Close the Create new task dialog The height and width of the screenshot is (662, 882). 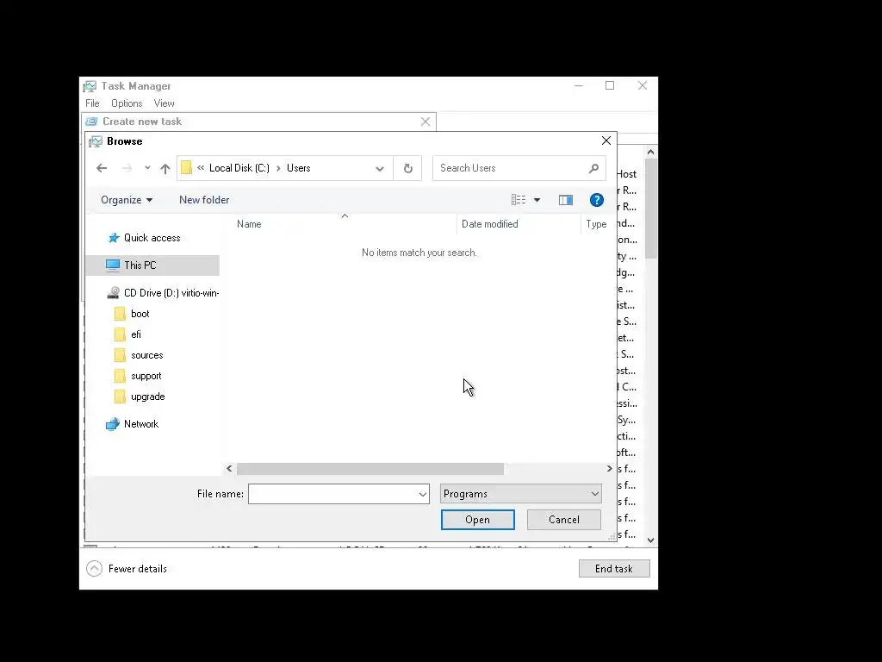[x=425, y=122]
